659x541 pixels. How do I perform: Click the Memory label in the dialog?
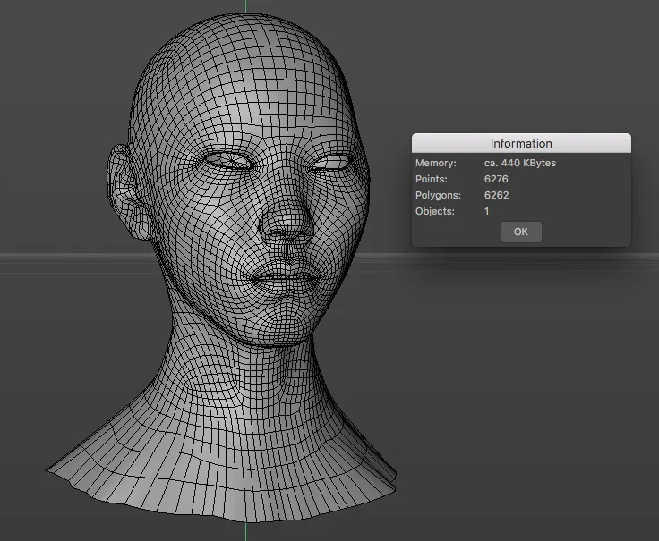[436, 163]
